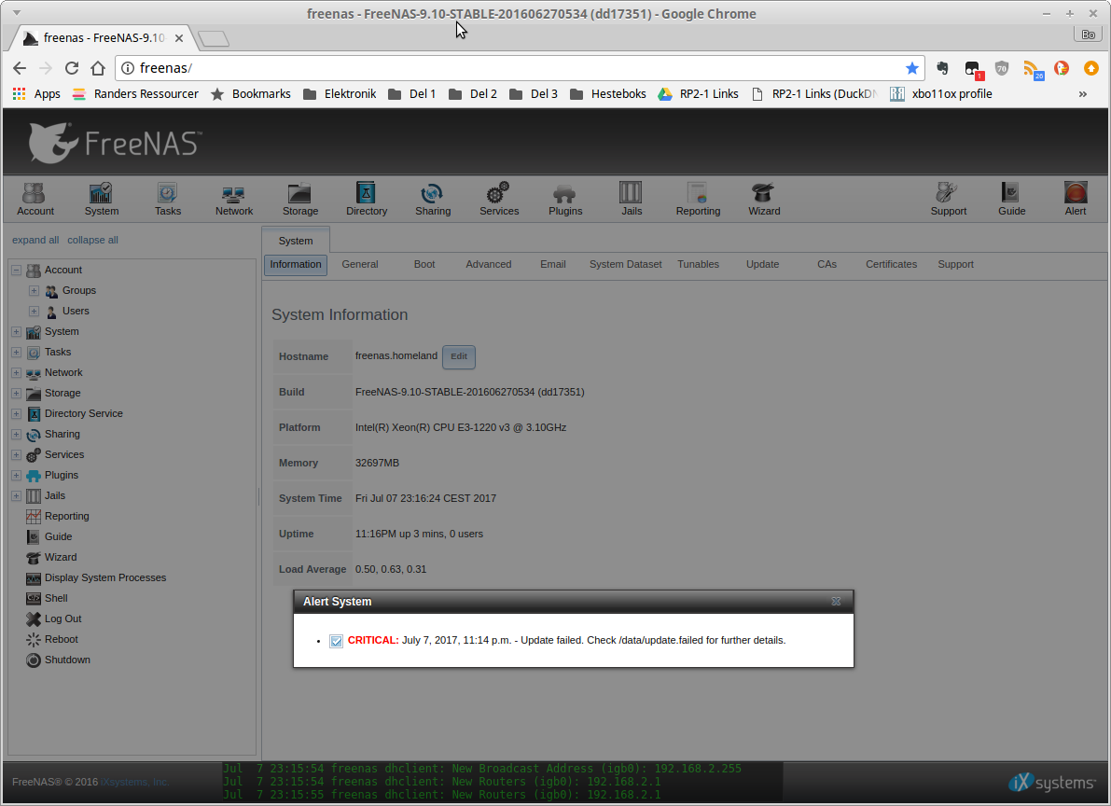This screenshot has height=806, width=1111.
Task: Expand the Directory Service tree node
Action: pos(16,414)
